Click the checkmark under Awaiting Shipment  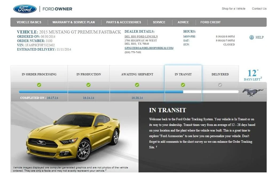(x=137, y=85)
